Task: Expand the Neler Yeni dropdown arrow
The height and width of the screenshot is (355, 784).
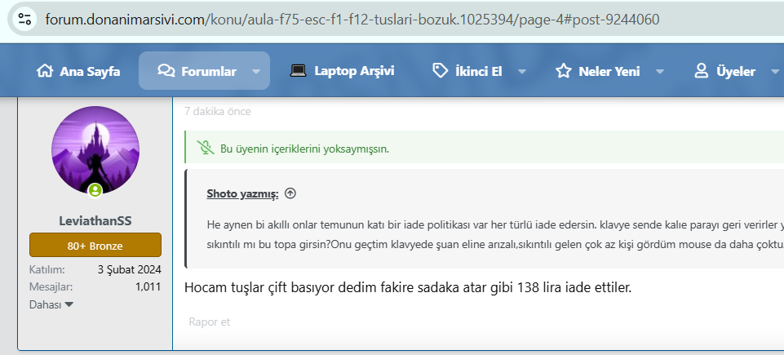Action: pyautogui.click(x=660, y=72)
